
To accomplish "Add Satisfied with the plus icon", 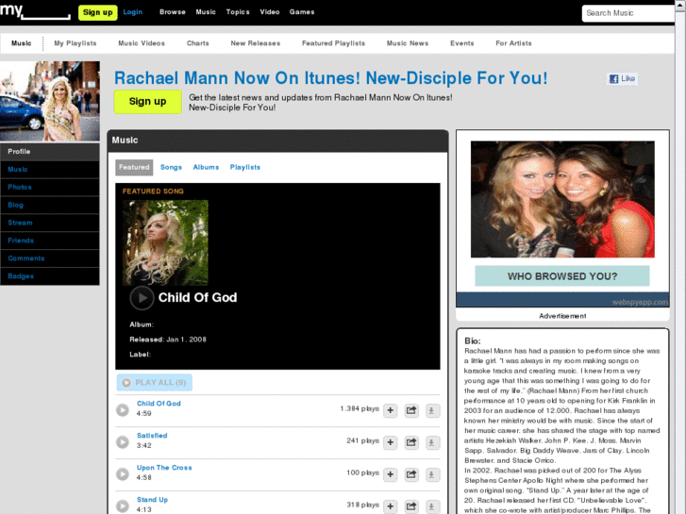I will click(391, 442).
